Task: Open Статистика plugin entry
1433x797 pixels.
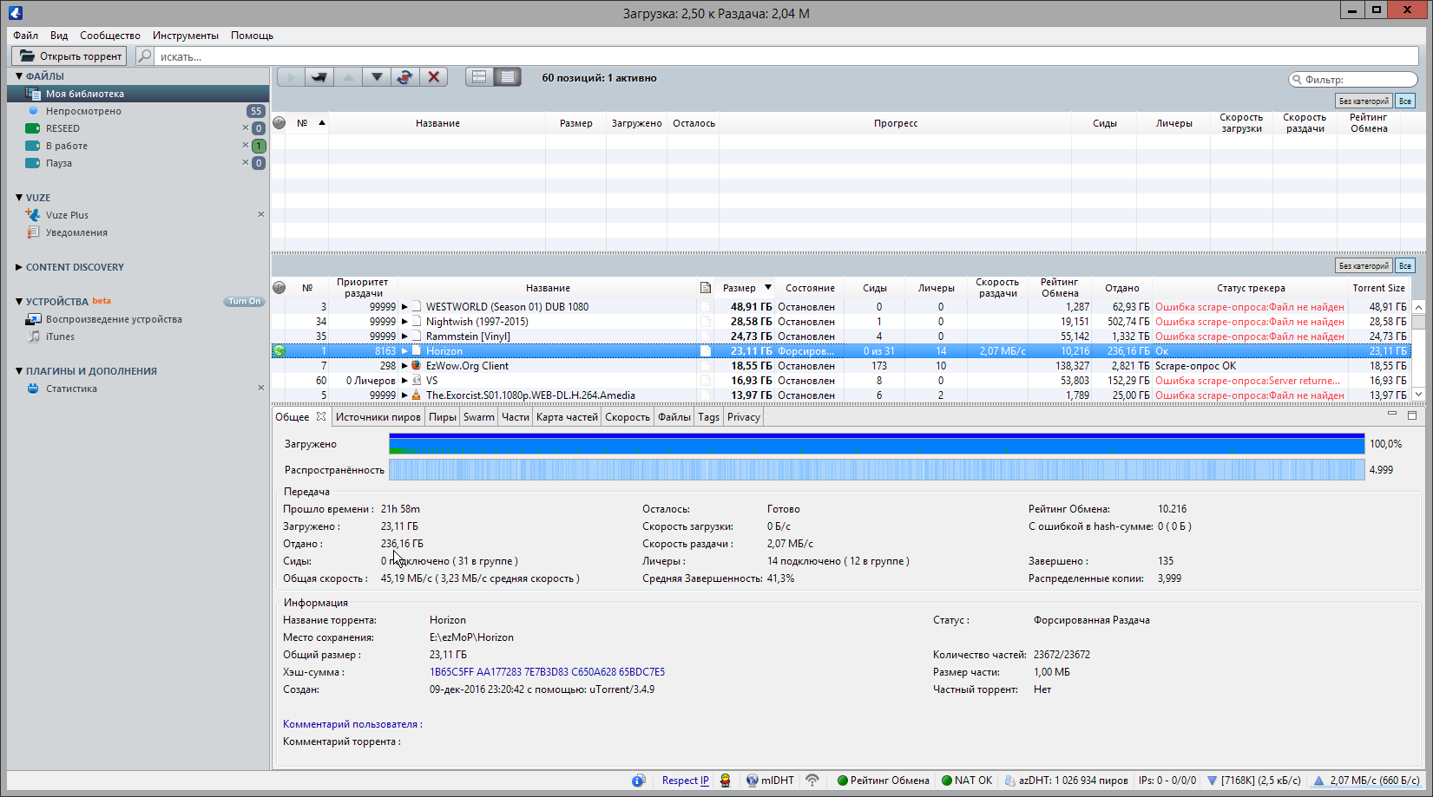Action: click(139, 389)
